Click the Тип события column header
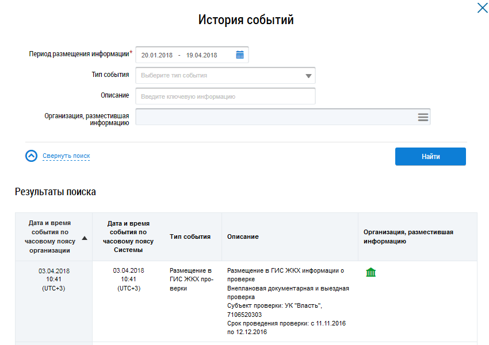The width and height of the screenshot is (489, 345). click(190, 237)
